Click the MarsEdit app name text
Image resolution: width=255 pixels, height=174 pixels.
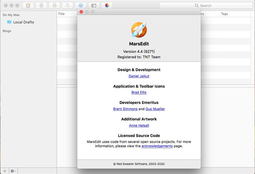click(x=139, y=44)
